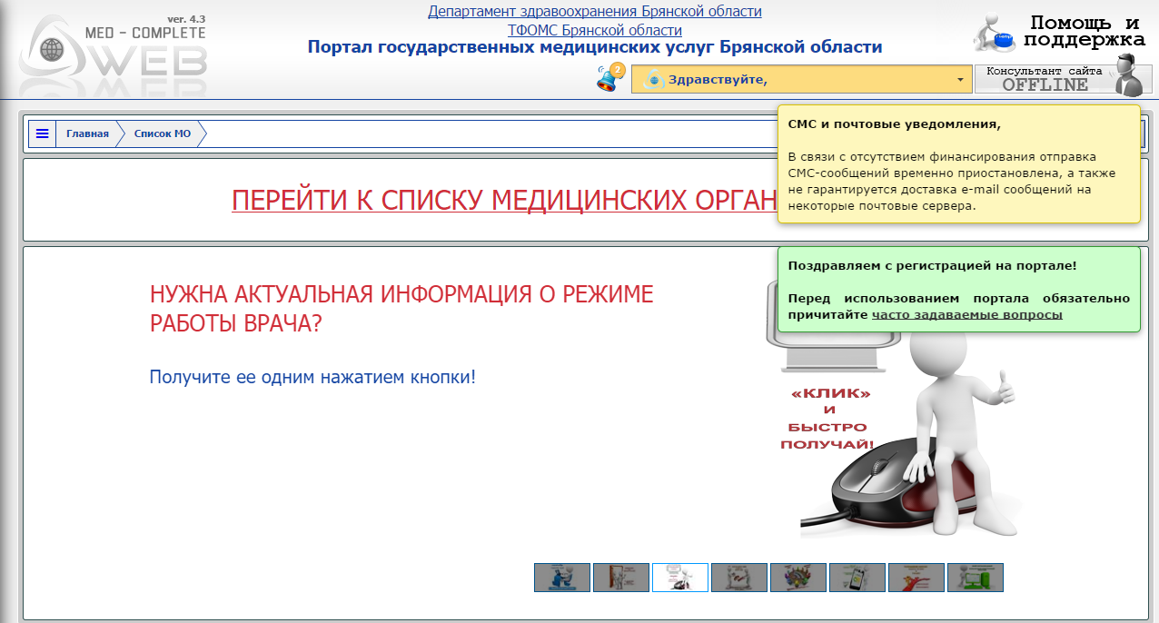Go to Главная breadcrumb
Viewport: 1159px width, 623px height.
pyautogui.click(x=87, y=133)
